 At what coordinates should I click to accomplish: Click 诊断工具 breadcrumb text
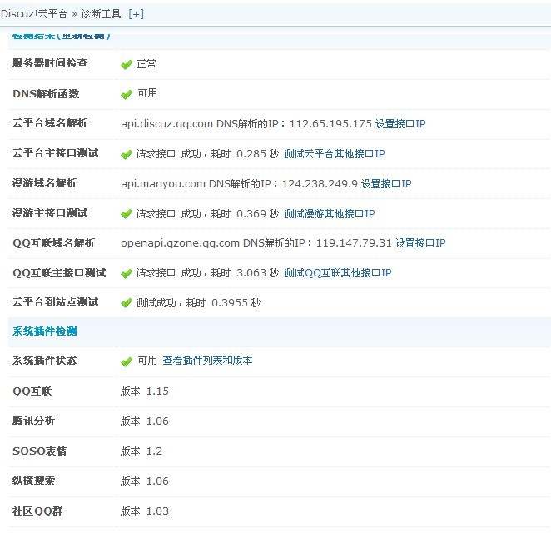(102, 14)
